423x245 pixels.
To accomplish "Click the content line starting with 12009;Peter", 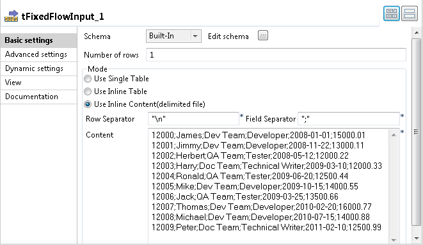I will (266, 227).
